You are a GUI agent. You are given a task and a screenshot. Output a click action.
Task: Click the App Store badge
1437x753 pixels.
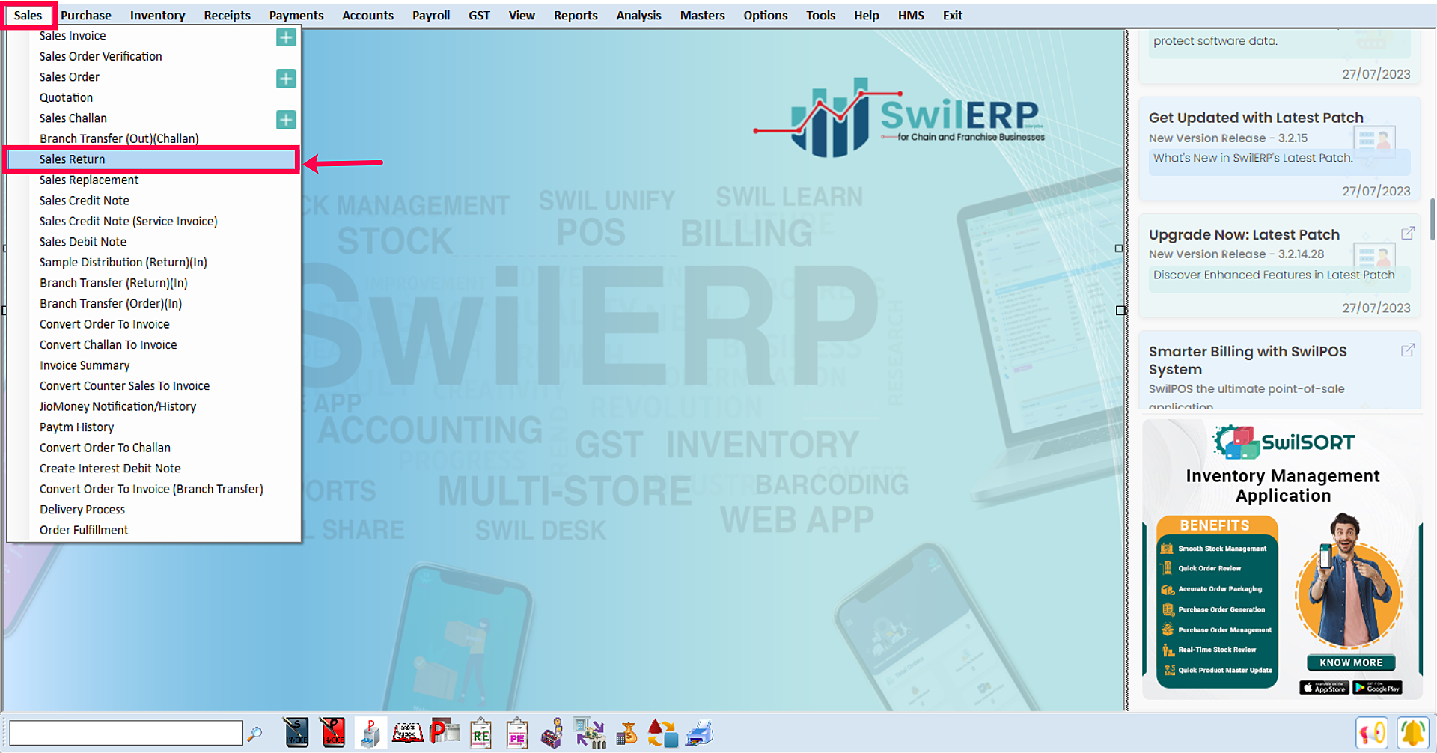click(1324, 688)
